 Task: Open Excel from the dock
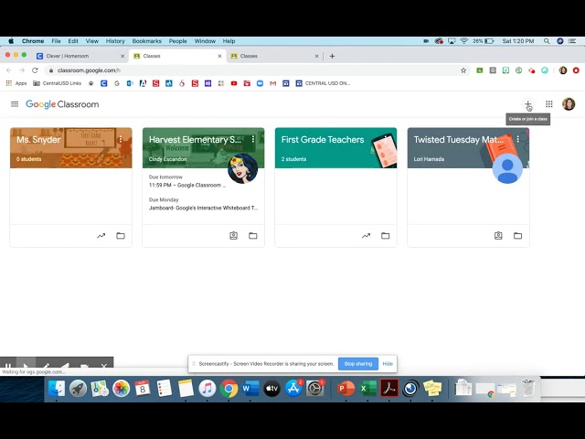pyautogui.click(x=367, y=389)
